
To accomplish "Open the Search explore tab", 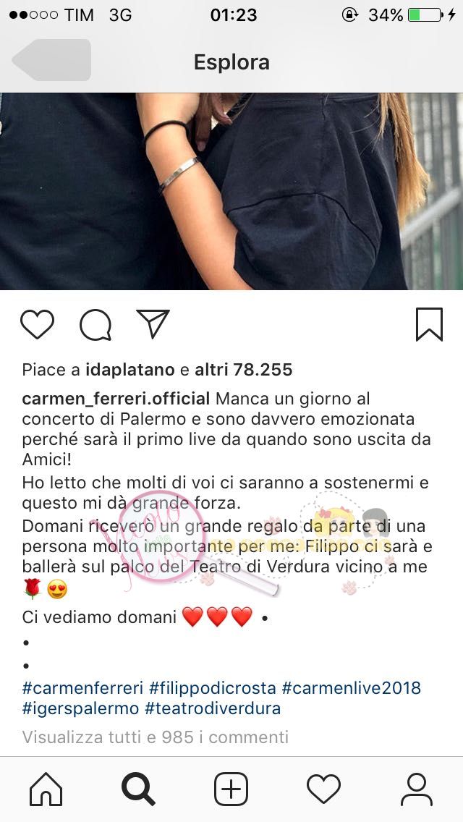I will point(138,789).
